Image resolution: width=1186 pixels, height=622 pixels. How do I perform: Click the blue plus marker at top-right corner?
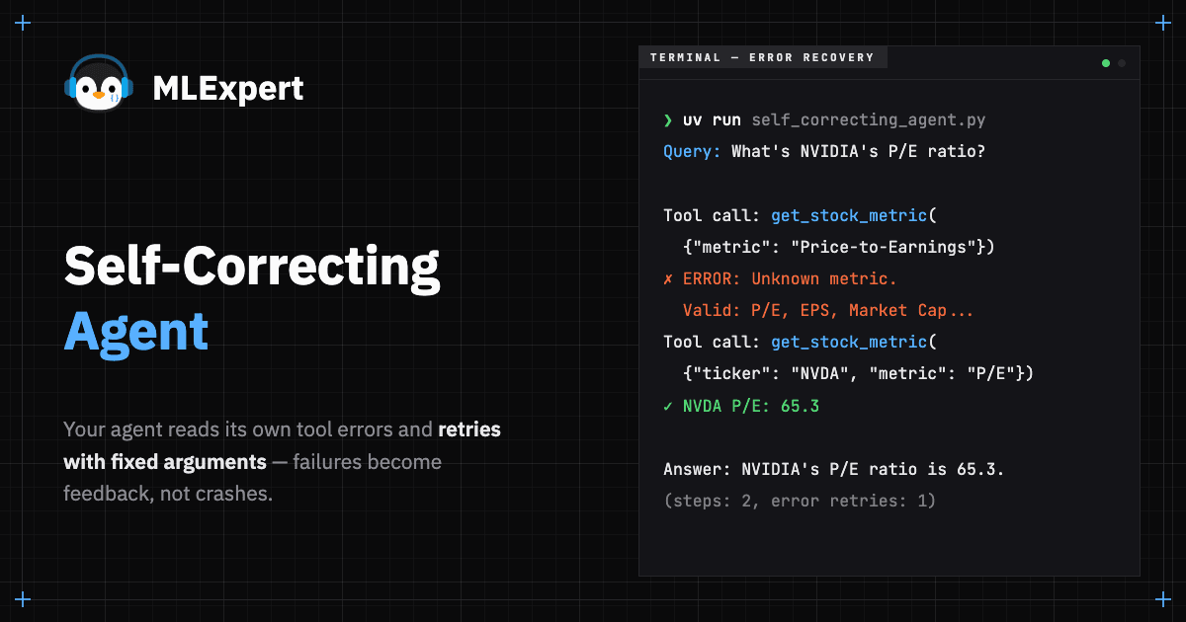click(1162, 23)
